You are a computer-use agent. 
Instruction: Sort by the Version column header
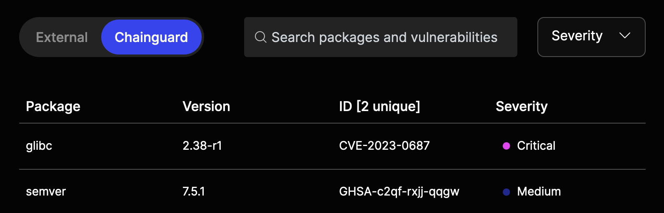coord(206,106)
